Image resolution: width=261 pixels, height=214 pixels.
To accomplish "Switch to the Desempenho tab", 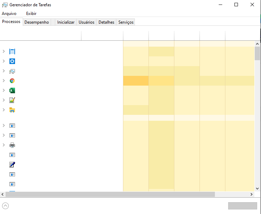I will [x=37, y=22].
